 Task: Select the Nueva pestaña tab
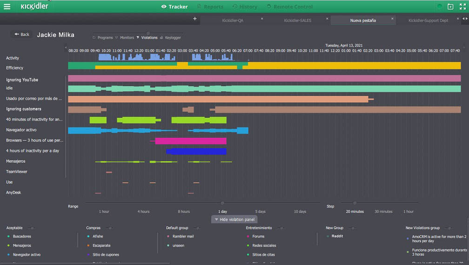[363, 20]
